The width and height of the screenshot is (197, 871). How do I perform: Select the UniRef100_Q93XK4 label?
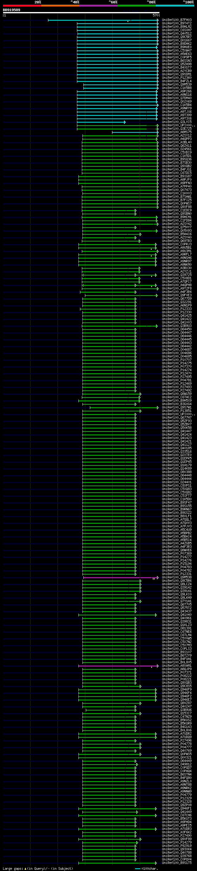tap(177, 849)
